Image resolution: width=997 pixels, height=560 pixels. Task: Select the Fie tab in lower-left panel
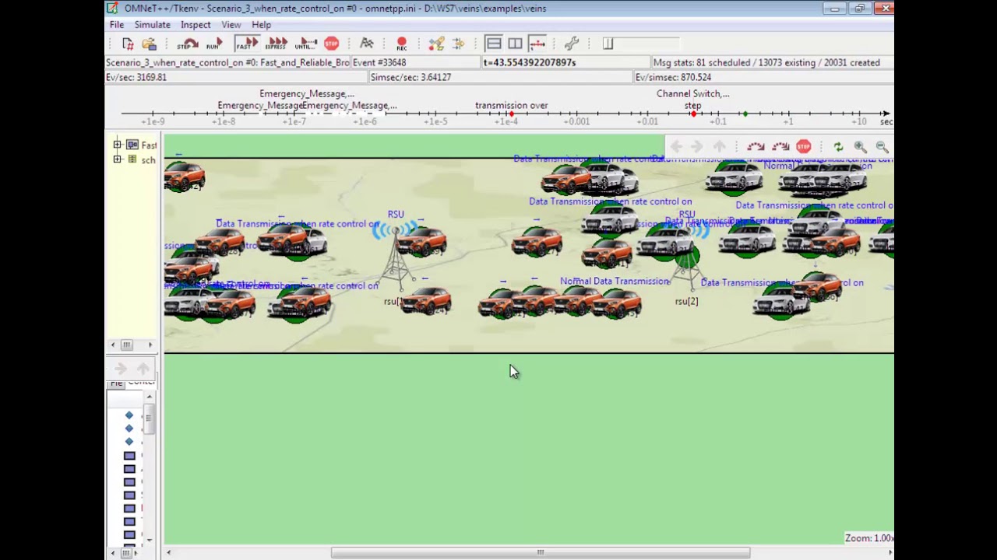(116, 383)
